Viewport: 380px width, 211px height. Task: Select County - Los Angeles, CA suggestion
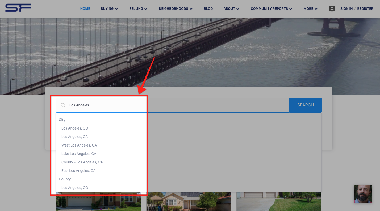point(82,162)
